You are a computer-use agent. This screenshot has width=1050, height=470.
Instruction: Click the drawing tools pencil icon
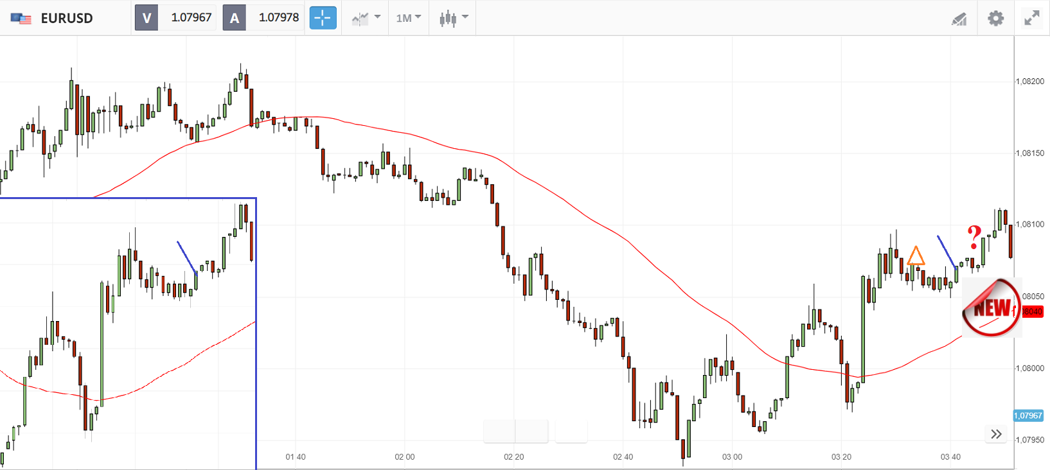959,19
